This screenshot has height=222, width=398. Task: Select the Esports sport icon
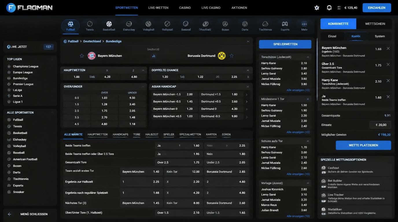coord(285,26)
